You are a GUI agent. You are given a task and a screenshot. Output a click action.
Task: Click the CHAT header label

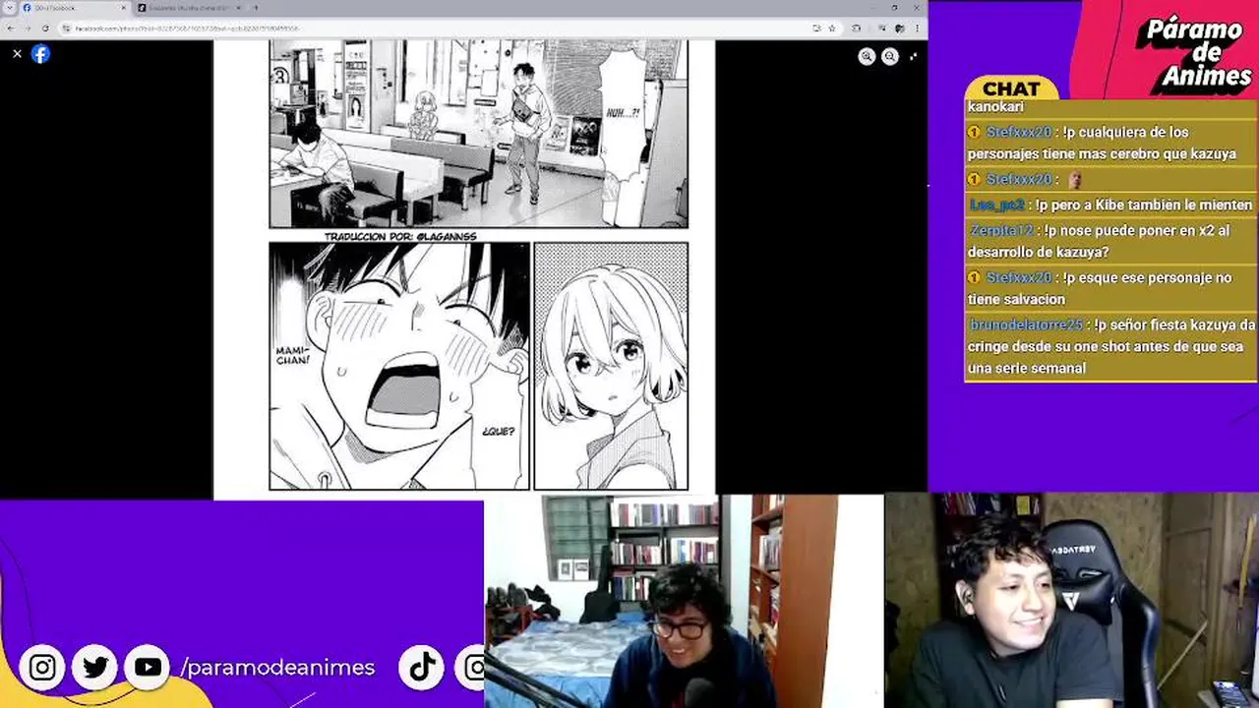click(x=1011, y=88)
